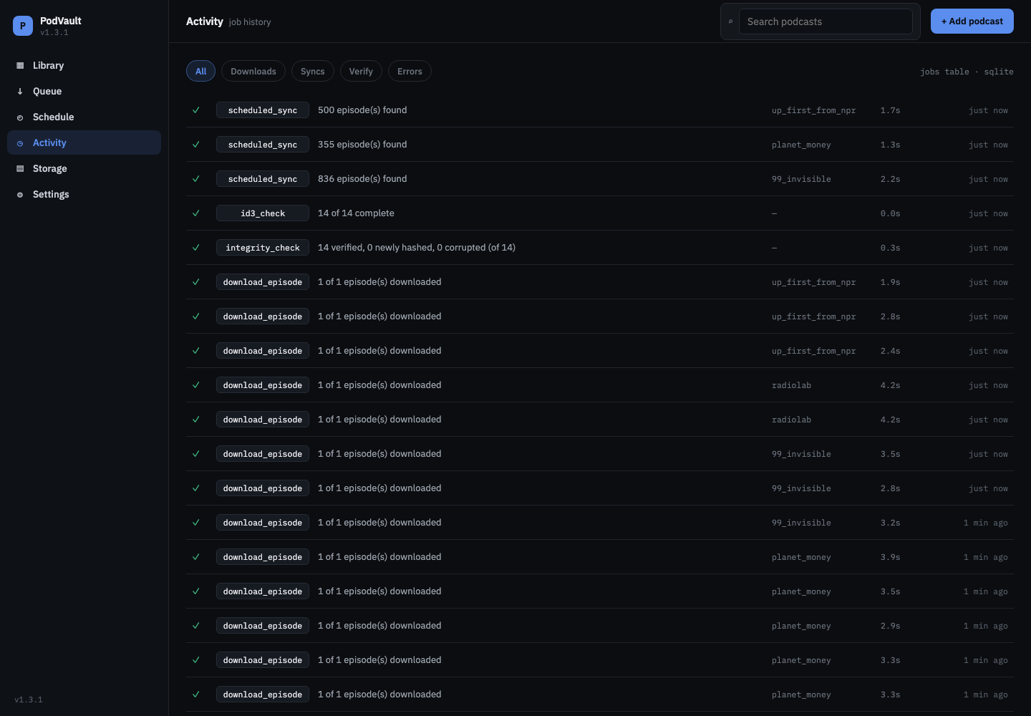The height and width of the screenshot is (716, 1031).
Task: Click the 2.9s duration value
Action: tap(890, 626)
